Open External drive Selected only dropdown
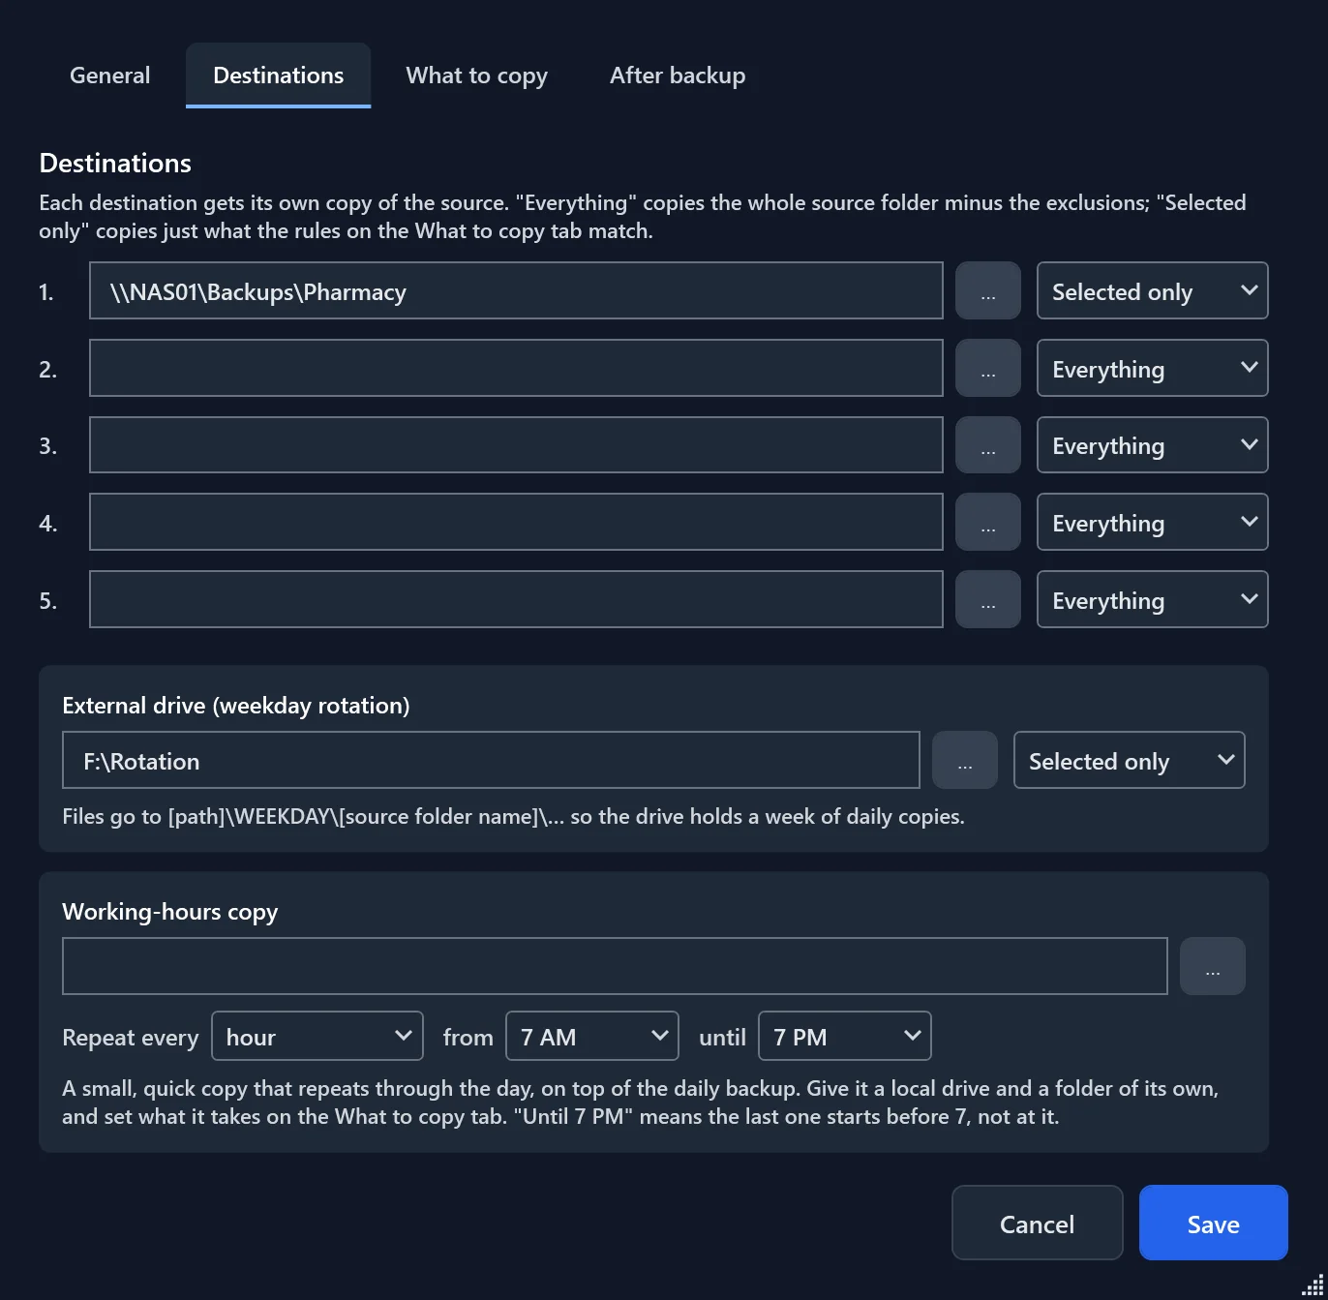This screenshot has width=1328, height=1300. pos(1130,760)
